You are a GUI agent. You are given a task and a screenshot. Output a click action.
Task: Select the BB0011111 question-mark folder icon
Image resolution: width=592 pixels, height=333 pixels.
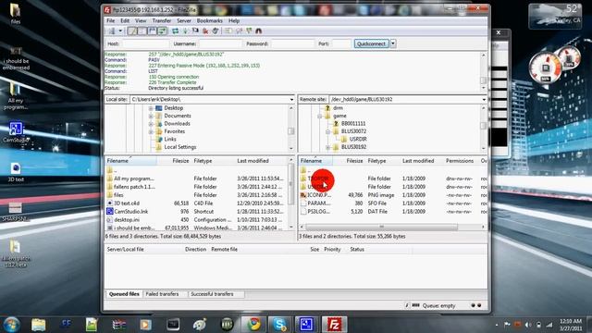(336, 123)
